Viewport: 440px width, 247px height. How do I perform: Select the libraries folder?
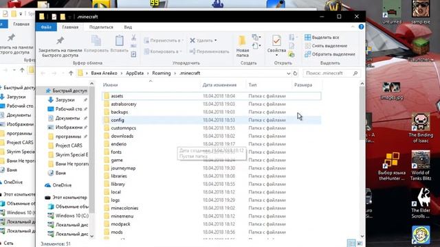pyautogui.click(x=212, y=176)
